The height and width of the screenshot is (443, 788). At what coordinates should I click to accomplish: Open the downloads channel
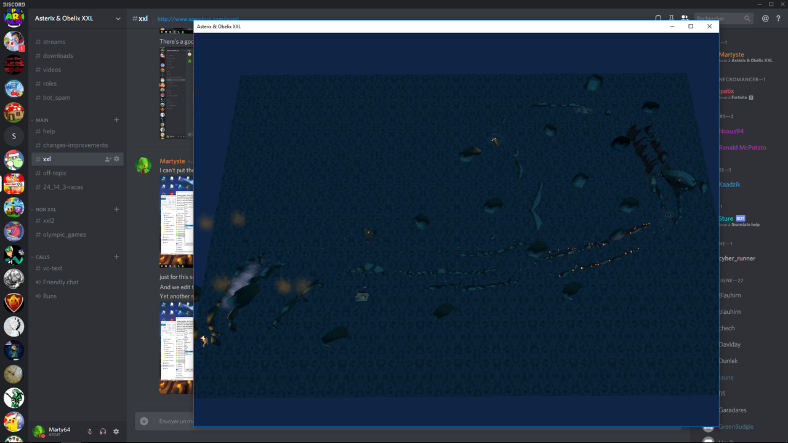(x=77, y=56)
